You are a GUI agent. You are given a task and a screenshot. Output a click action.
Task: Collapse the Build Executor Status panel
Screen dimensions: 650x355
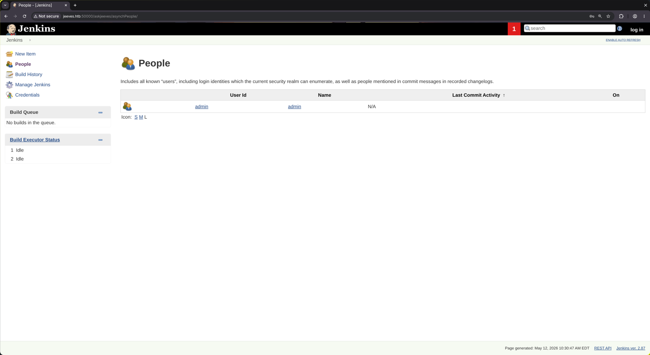(x=100, y=140)
